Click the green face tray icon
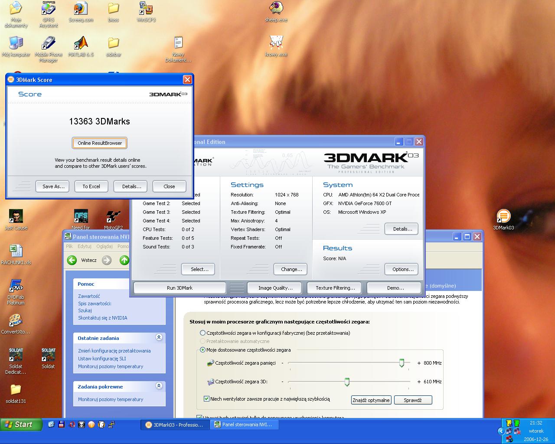 point(517,423)
